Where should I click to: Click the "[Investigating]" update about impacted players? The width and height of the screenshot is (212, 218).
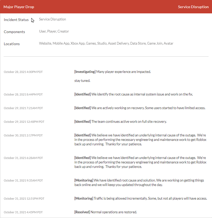(x=112, y=72)
